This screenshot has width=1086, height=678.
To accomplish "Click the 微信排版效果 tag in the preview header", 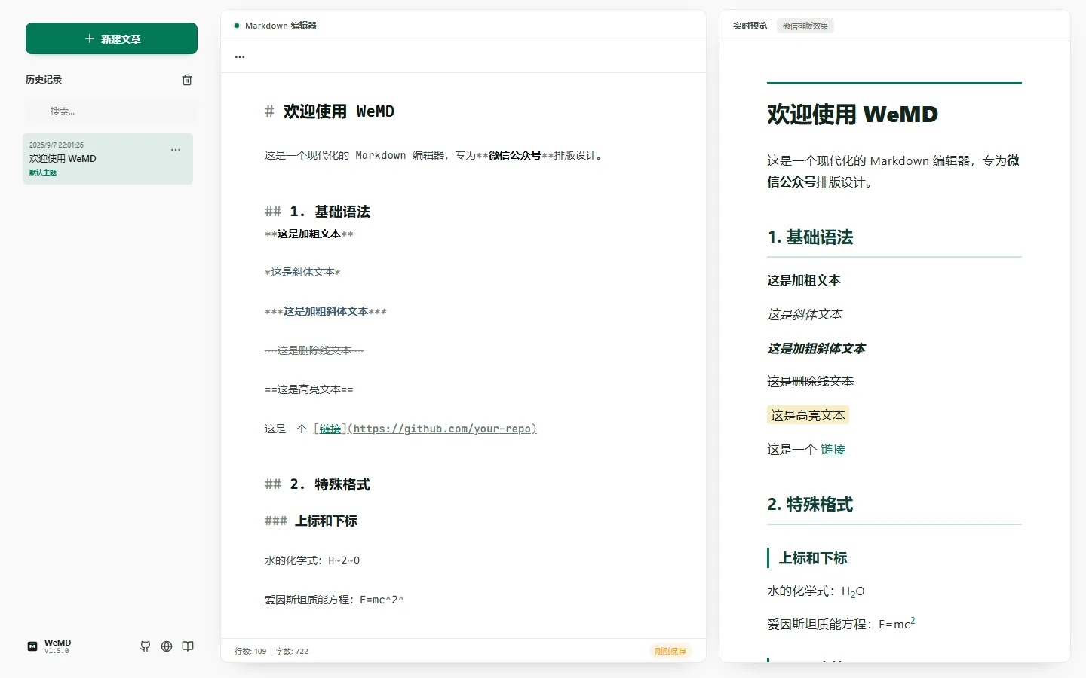I will (x=805, y=26).
